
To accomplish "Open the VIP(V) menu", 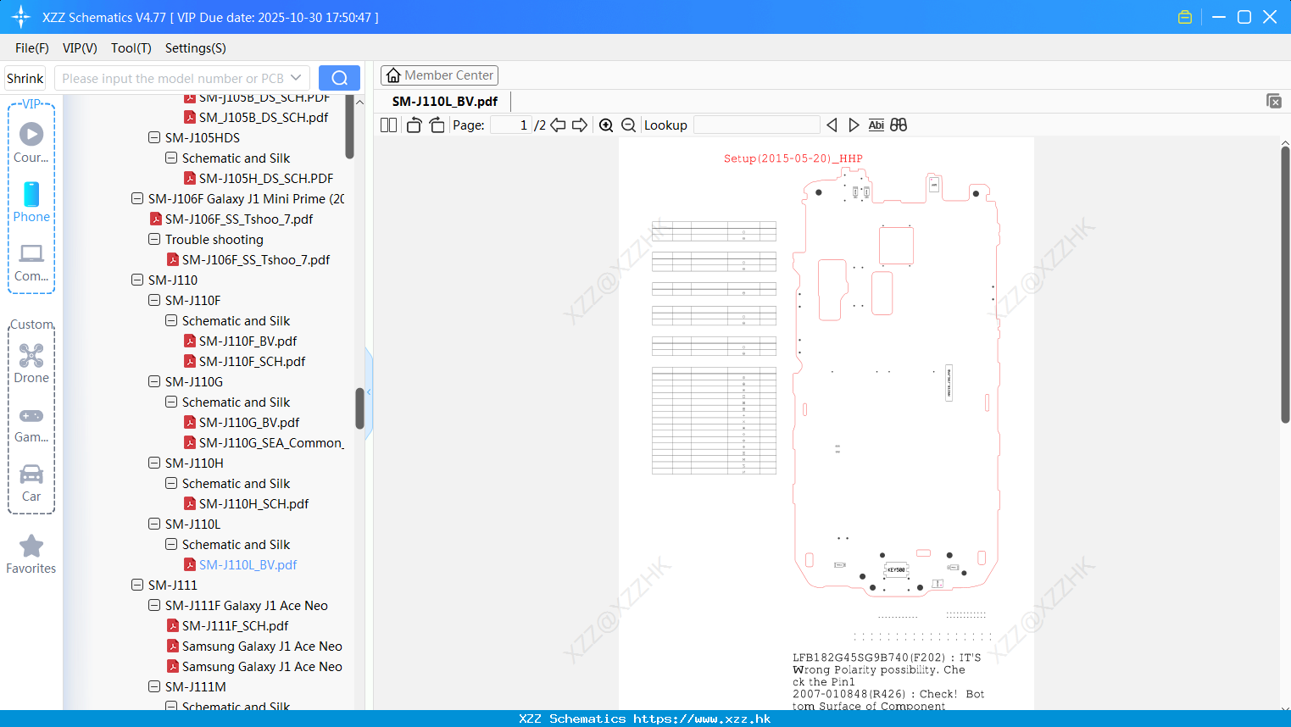I will click(80, 48).
